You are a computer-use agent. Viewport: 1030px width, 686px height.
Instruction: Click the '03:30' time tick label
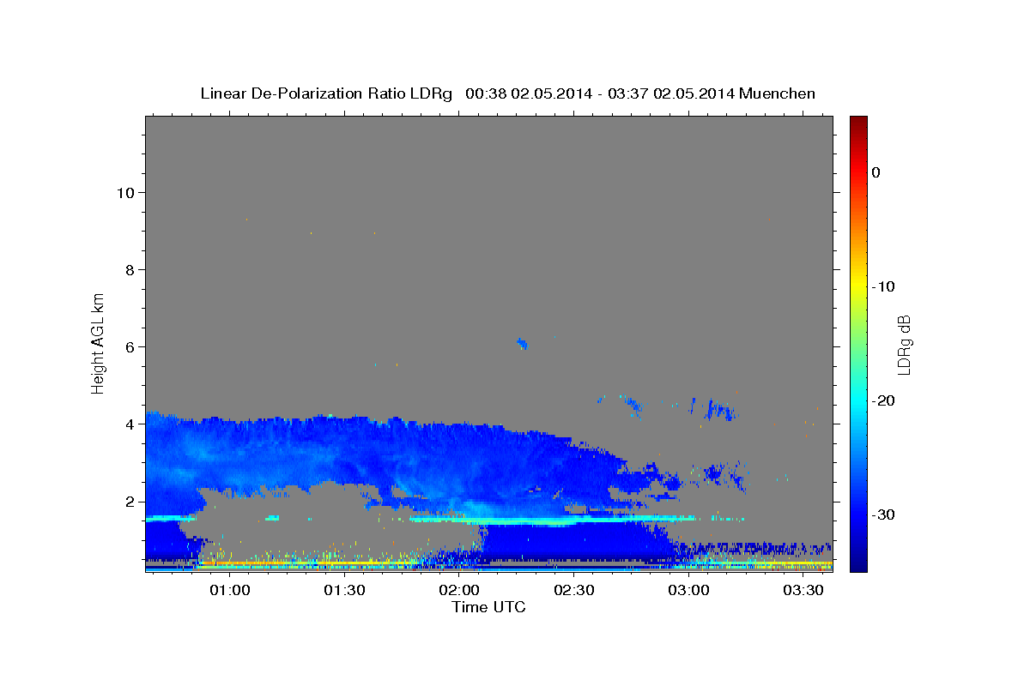click(803, 591)
